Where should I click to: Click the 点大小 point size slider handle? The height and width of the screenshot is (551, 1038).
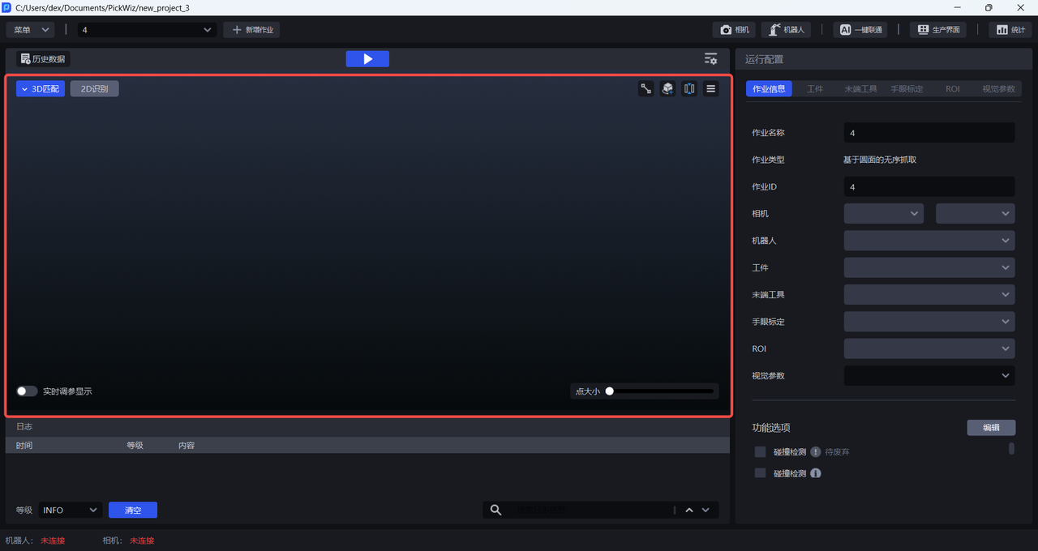click(x=609, y=391)
